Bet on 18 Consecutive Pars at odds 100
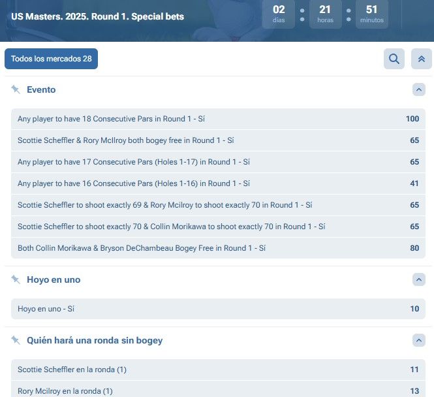 218,119
